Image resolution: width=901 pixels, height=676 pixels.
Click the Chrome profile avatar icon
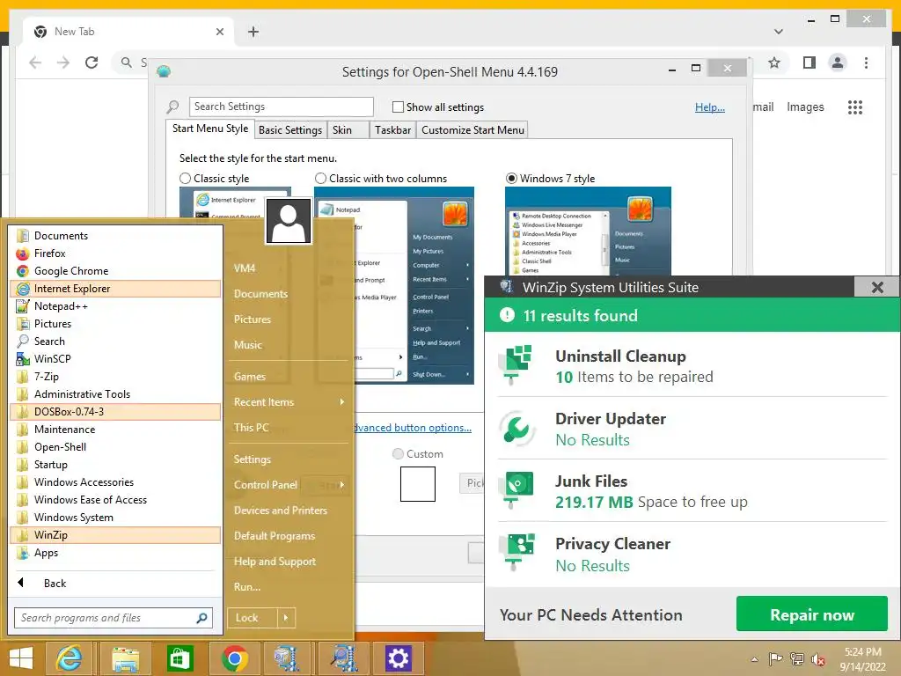pyautogui.click(x=838, y=62)
